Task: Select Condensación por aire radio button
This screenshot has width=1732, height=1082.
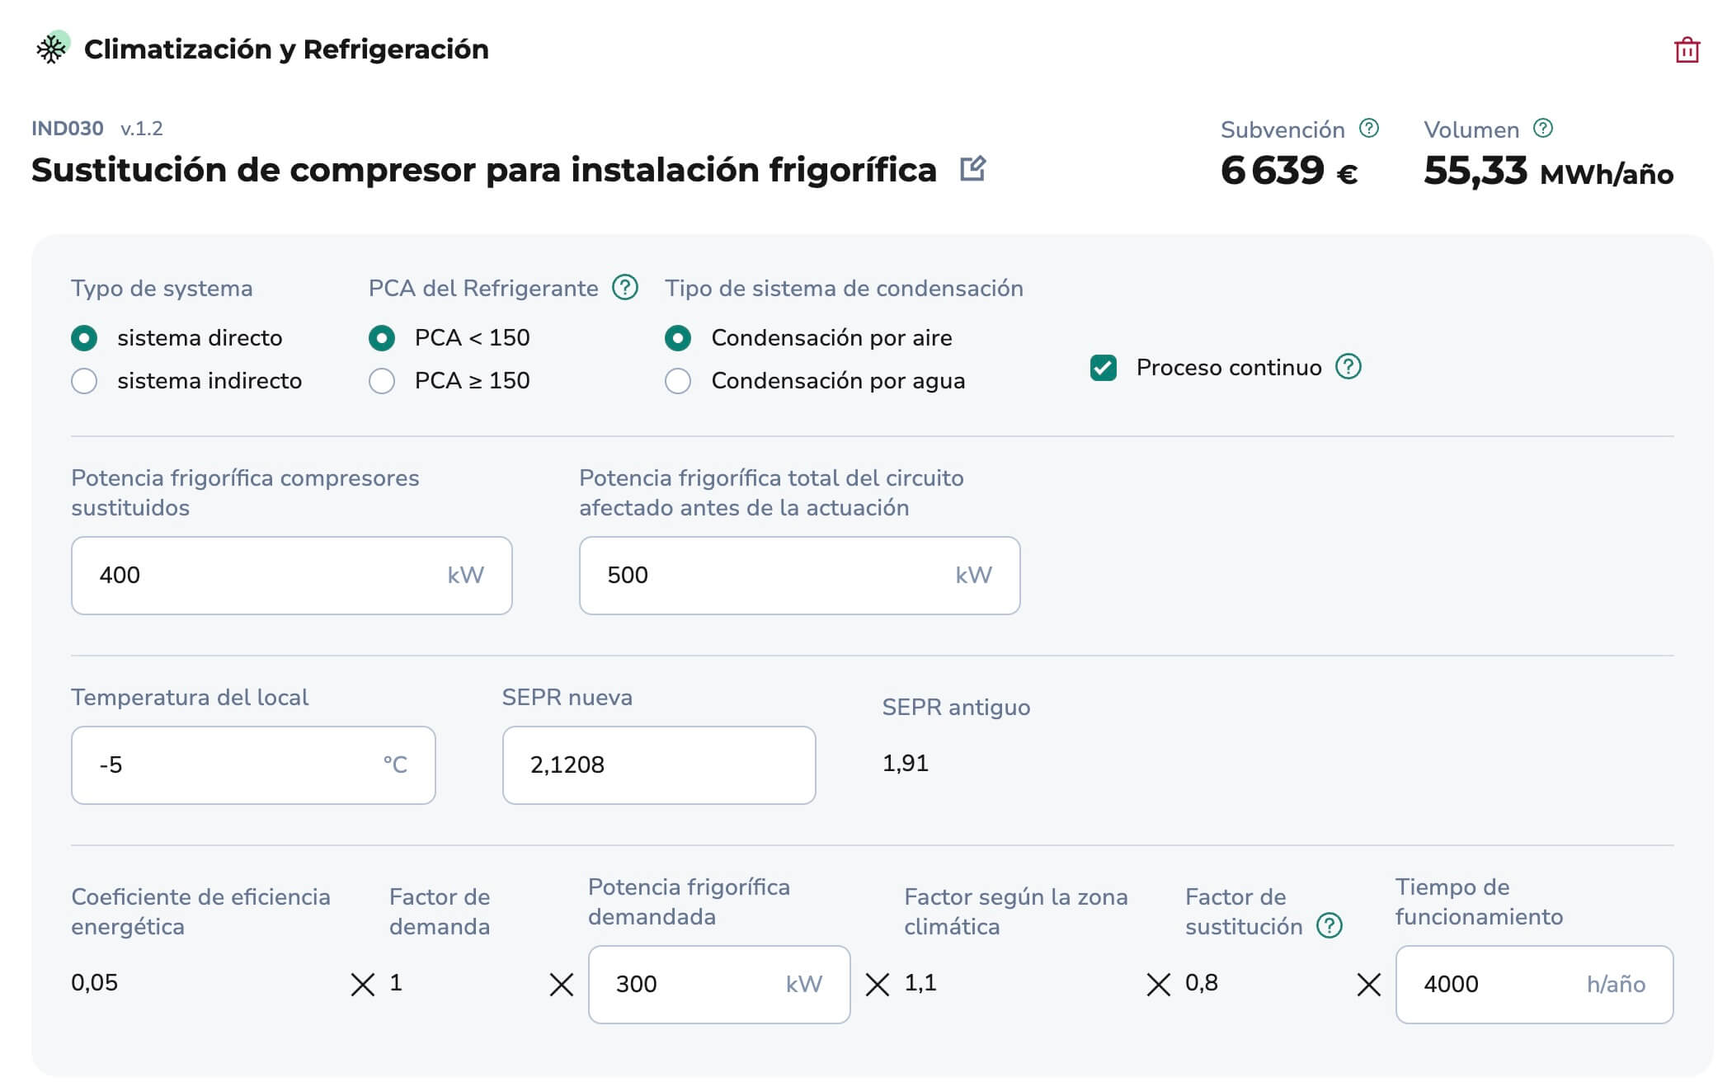Action: click(x=678, y=338)
